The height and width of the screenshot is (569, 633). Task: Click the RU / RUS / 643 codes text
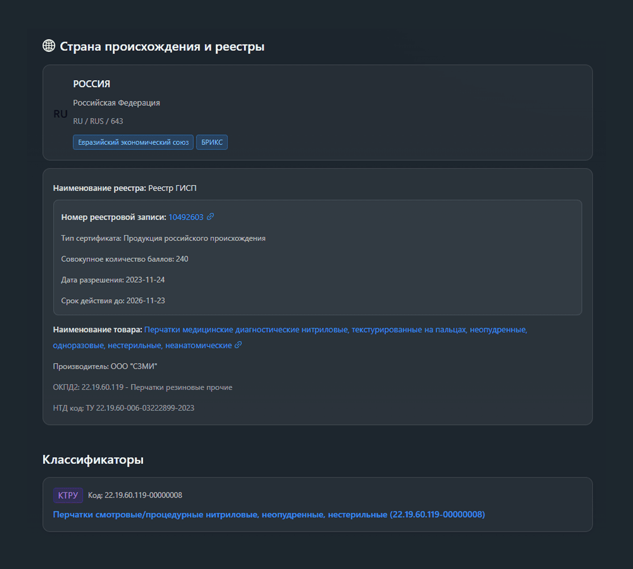[98, 121]
